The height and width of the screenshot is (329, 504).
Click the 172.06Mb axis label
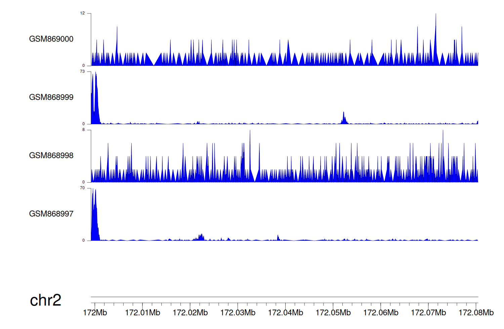(x=381, y=313)
